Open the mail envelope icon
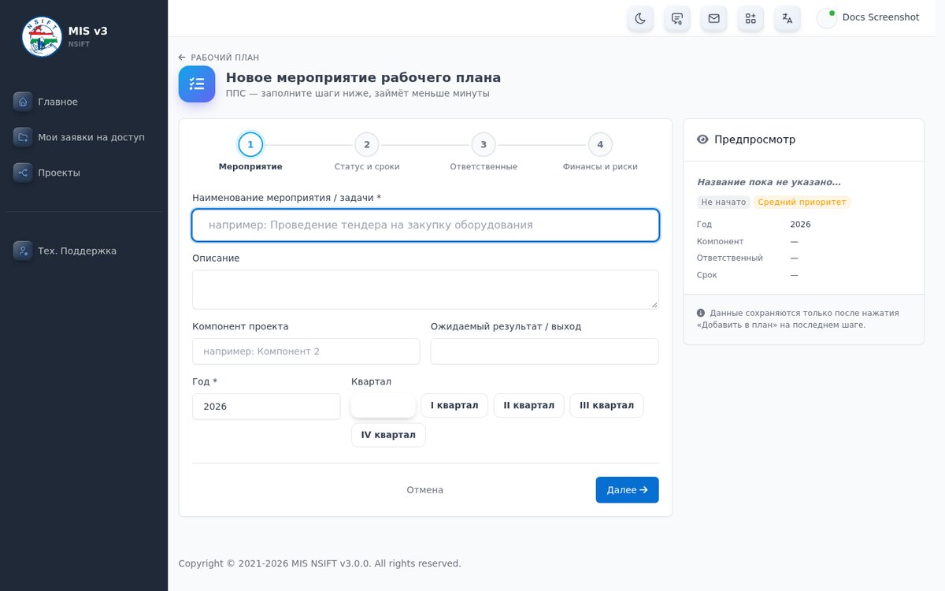The height and width of the screenshot is (591, 945). [713, 18]
